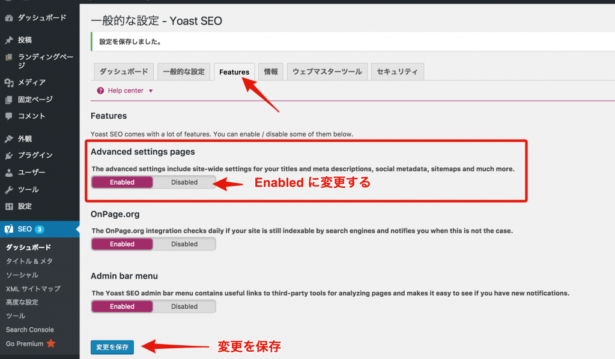This screenshot has height=359, width=615.
Task: Click the plugin icon beside プラグイン
Action: 8,155
